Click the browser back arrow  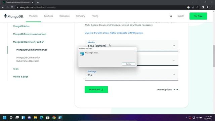3,7
